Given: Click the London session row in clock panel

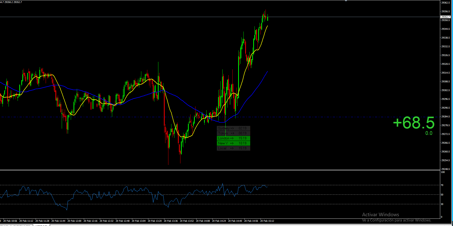Looking at the screenshot, I should point(233,138).
